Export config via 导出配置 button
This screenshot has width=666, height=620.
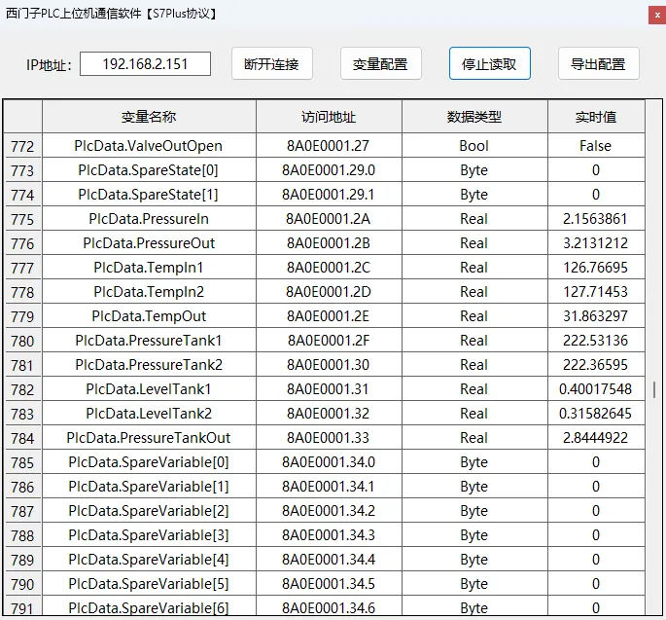click(x=598, y=64)
